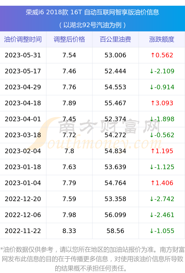
Task: Select the 2023-05-31 date cell
Action: (x=23, y=55)
